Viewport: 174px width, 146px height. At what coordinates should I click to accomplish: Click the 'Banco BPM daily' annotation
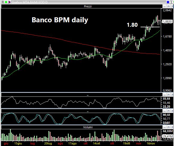(60, 20)
